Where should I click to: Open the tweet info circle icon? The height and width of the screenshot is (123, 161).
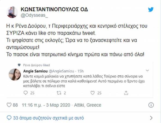coord(151,105)
